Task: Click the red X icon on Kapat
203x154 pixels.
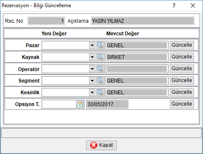Action: 94,145
